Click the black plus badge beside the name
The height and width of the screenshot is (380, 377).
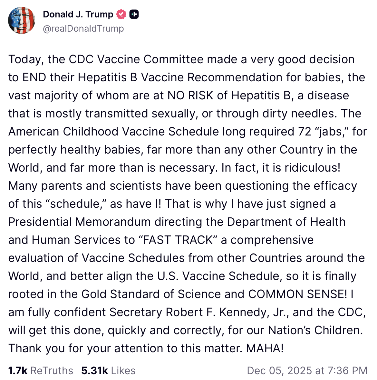pyautogui.click(x=134, y=15)
